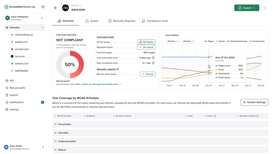Open videomaking.org domain
This screenshot has width=275, height=154.
pyautogui.click(x=24, y=35)
